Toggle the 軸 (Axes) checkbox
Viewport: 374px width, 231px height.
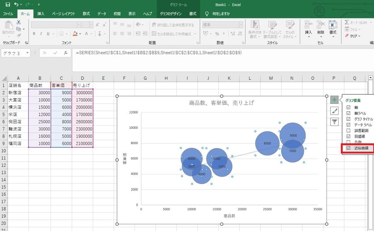click(348, 107)
